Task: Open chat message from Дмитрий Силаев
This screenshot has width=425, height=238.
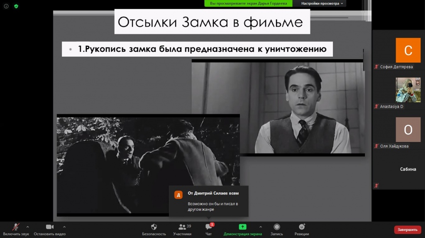Action: [x=209, y=201]
